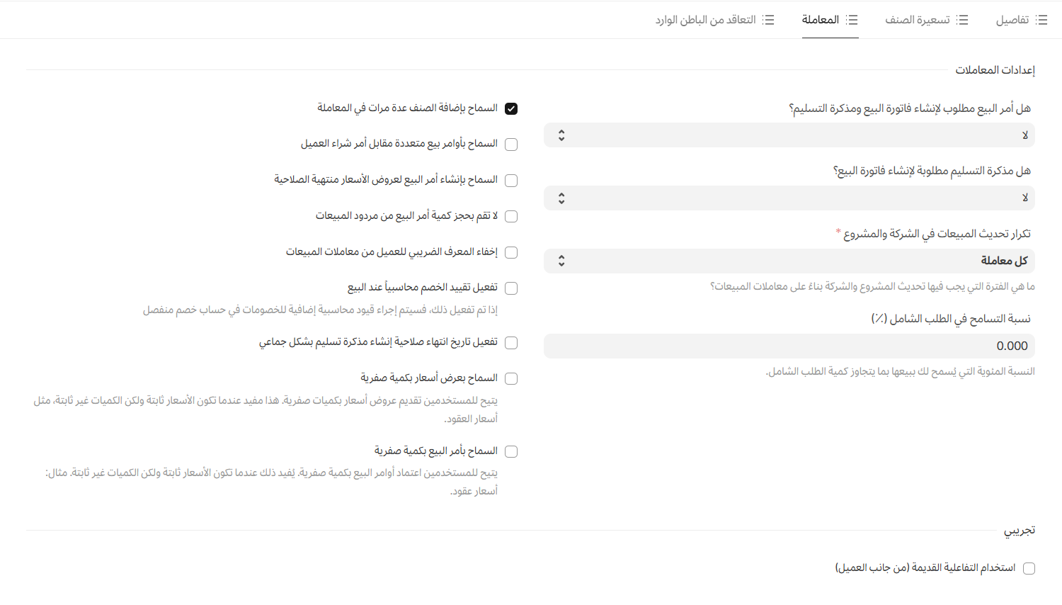1062x605 pixels.
Task: Enable السماح بأوامر بيع متعددة checkbox
Action: click(511, 145)
